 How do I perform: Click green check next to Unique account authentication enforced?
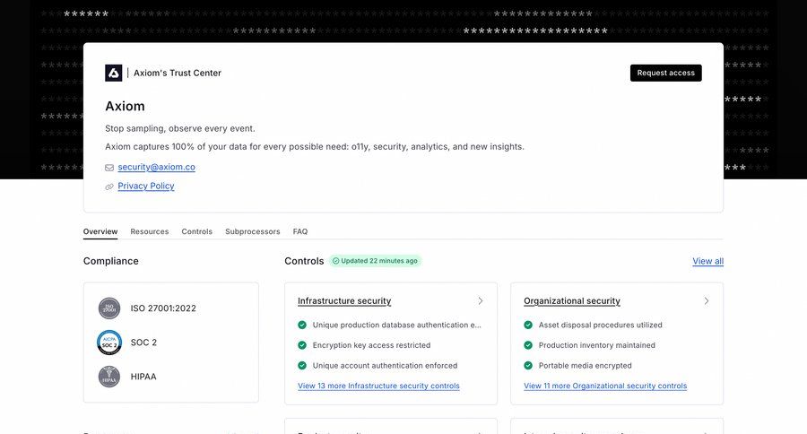(x=302, y=366)
